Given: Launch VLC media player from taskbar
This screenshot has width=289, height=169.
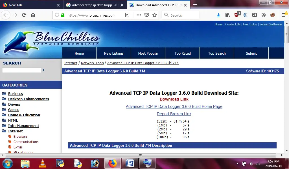Looking at the screenshot, I should point(43,163).
